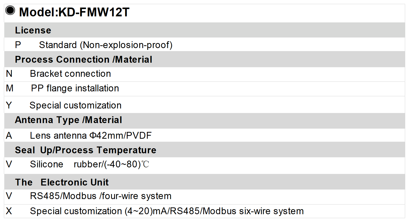
Task: Select the Bracket connection description
Action: coord(70,73)
